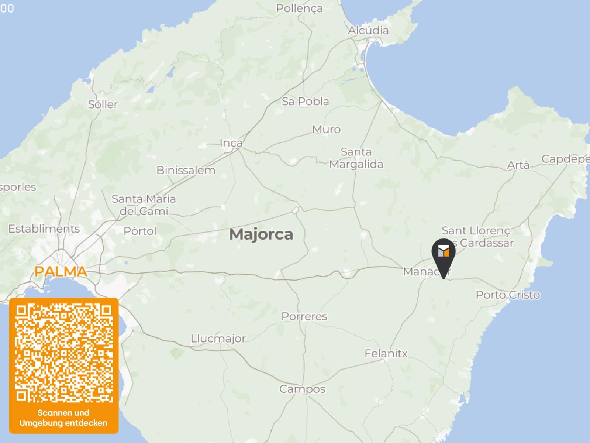Click the Artà town label
The image size is (590, 443).
(x=518, y=165)
